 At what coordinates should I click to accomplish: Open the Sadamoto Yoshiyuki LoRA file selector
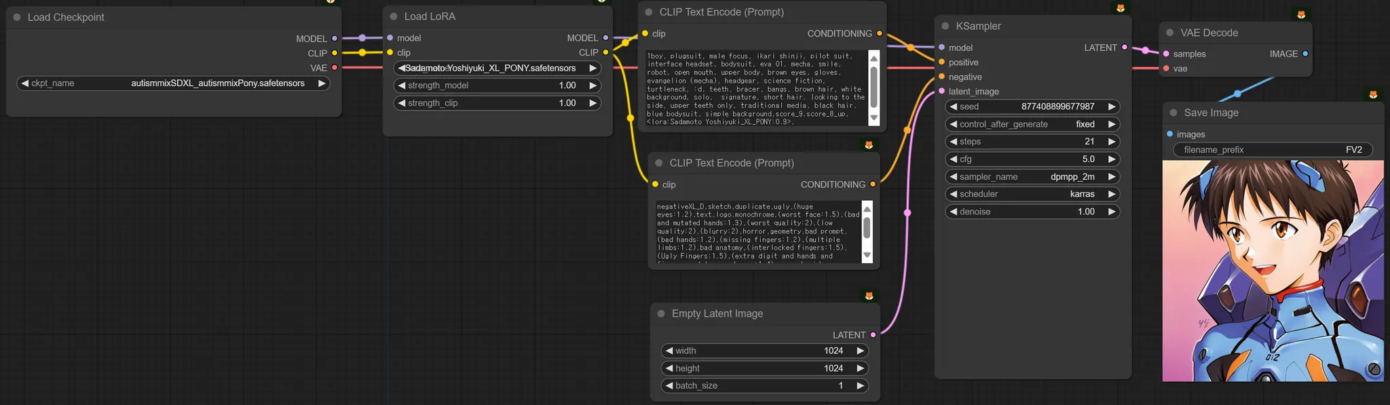point(497,68)
